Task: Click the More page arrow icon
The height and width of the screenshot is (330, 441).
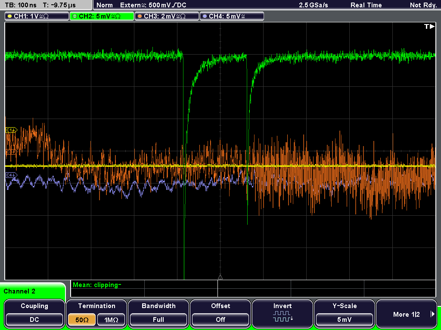Action: pos(432,314)
